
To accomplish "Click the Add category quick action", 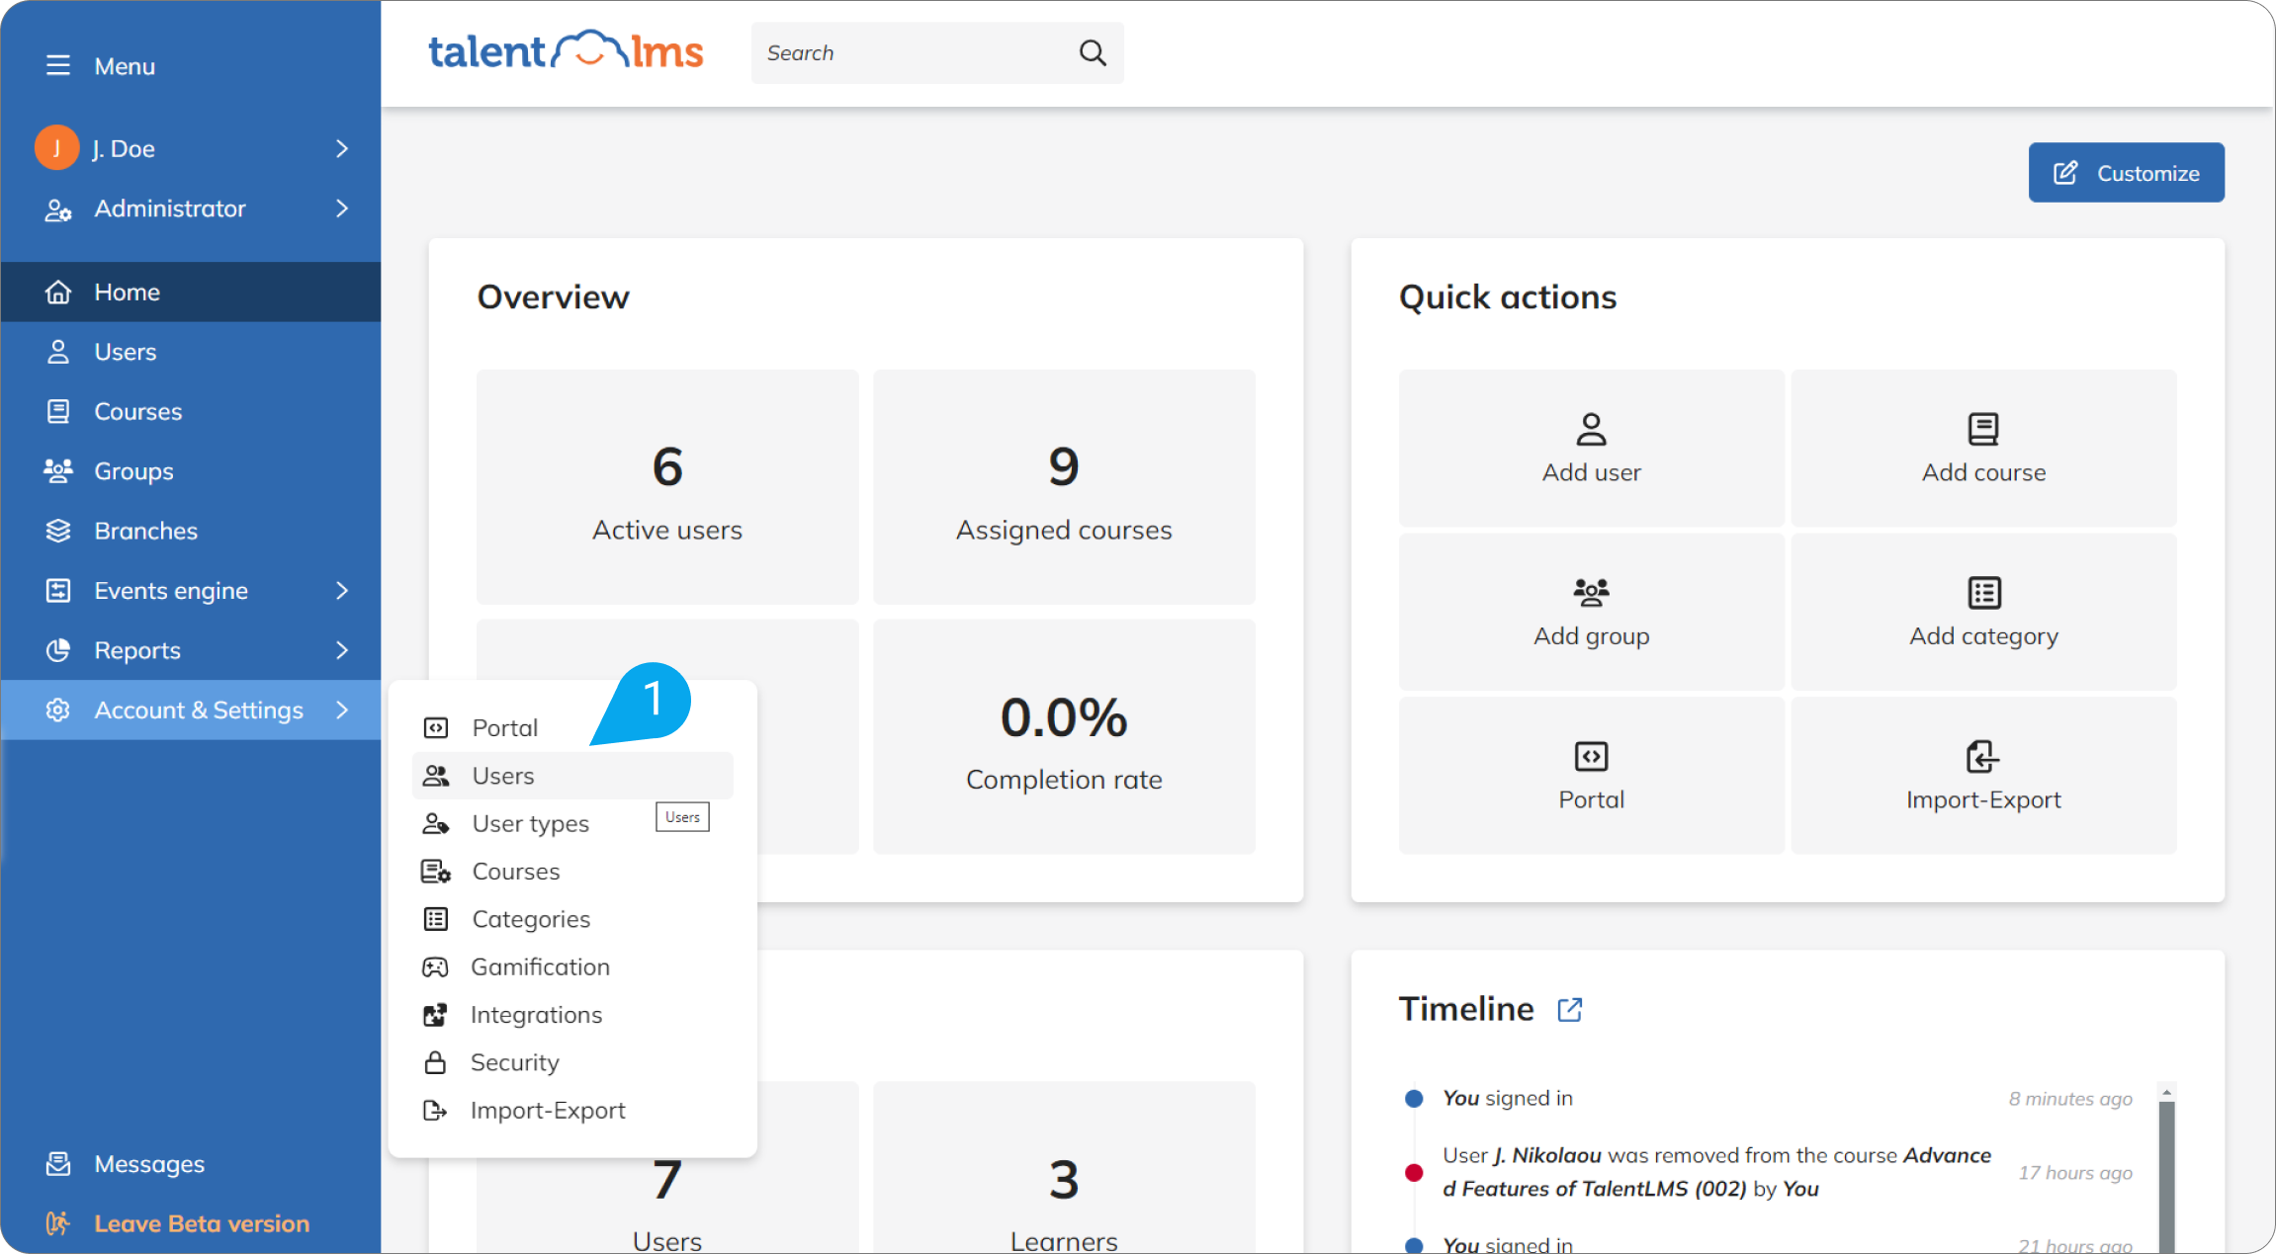I will [x=1983, y=612].
